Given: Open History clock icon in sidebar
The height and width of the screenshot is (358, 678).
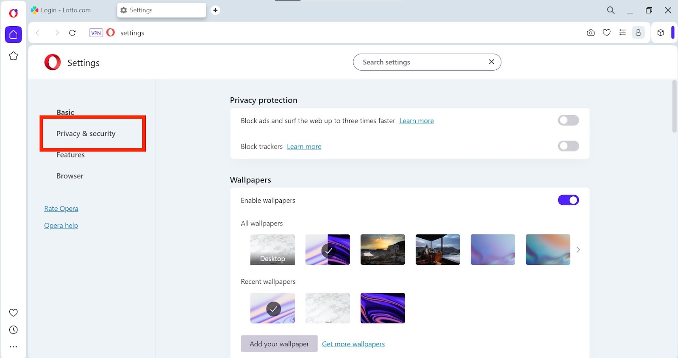Looking at the screenshot, I should (13, 330).
